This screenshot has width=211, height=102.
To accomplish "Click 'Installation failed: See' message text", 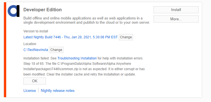I will (x=40, y=58).
